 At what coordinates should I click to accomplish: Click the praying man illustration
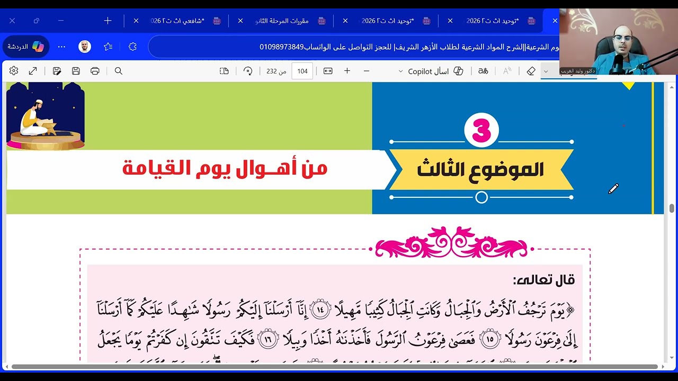tap(46, 116)
